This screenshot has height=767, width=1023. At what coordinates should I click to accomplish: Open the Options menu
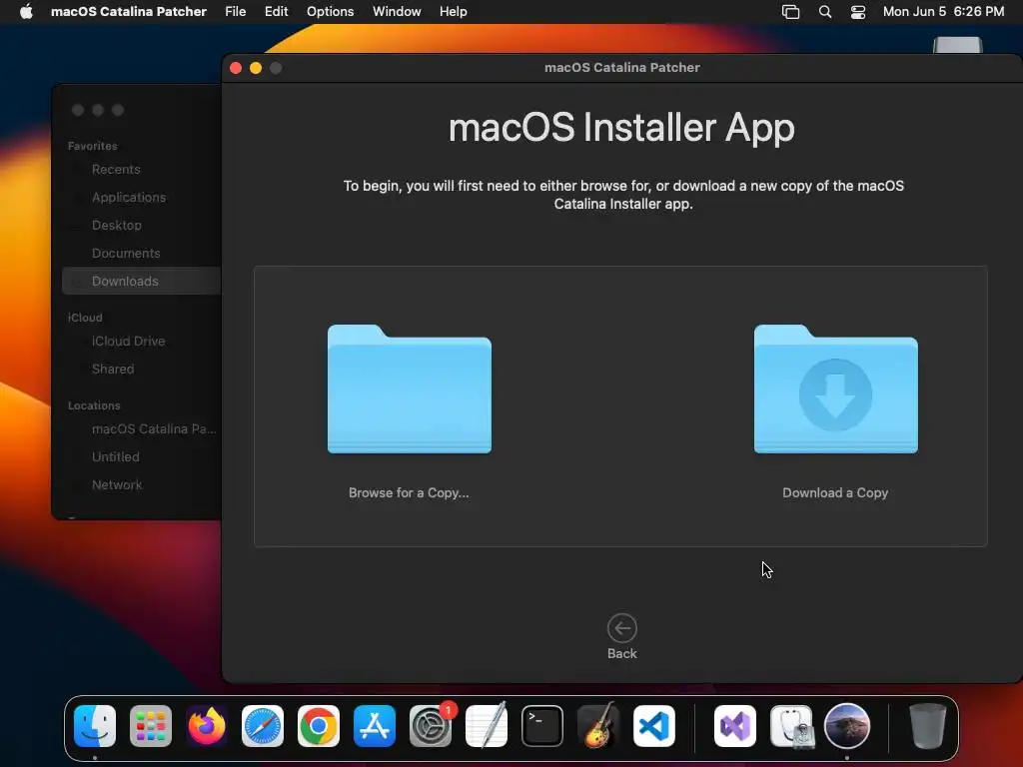330,12
